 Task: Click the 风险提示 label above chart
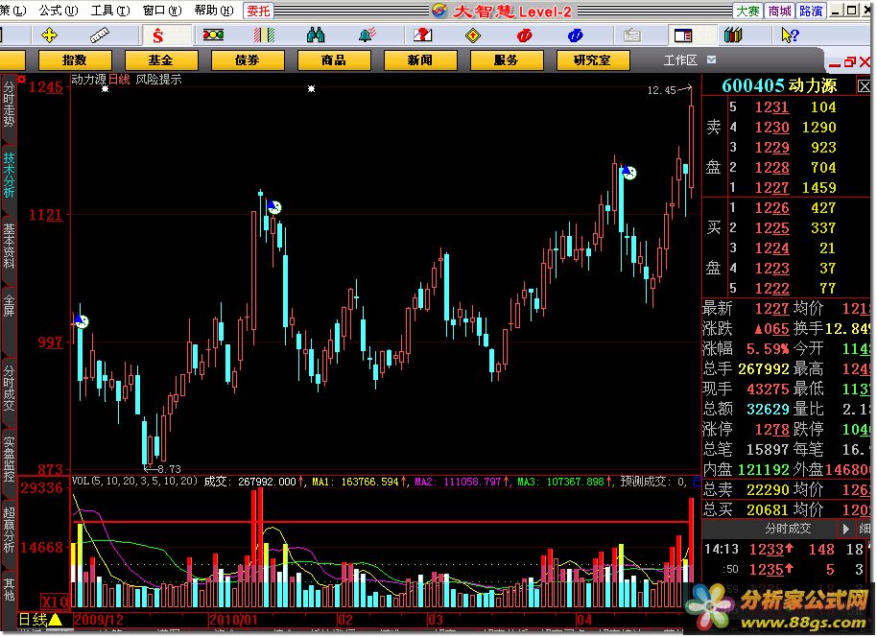point(158,80)
